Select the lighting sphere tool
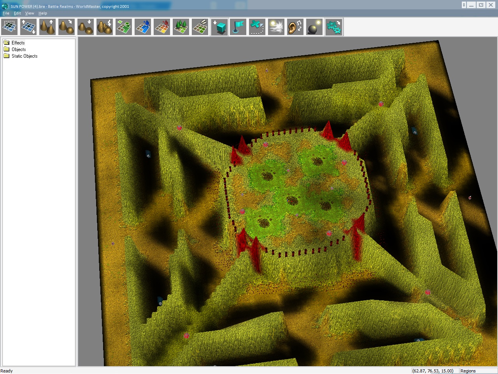 pyautogui.click(x=314, y=27)
